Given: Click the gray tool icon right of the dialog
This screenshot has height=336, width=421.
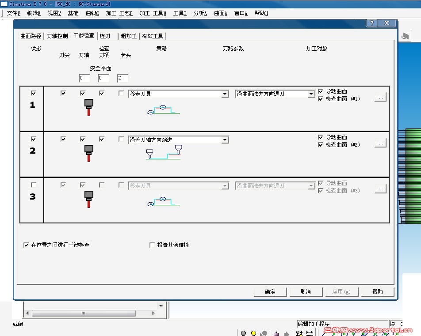Looking at the screenshot, I should pos(405,36).
